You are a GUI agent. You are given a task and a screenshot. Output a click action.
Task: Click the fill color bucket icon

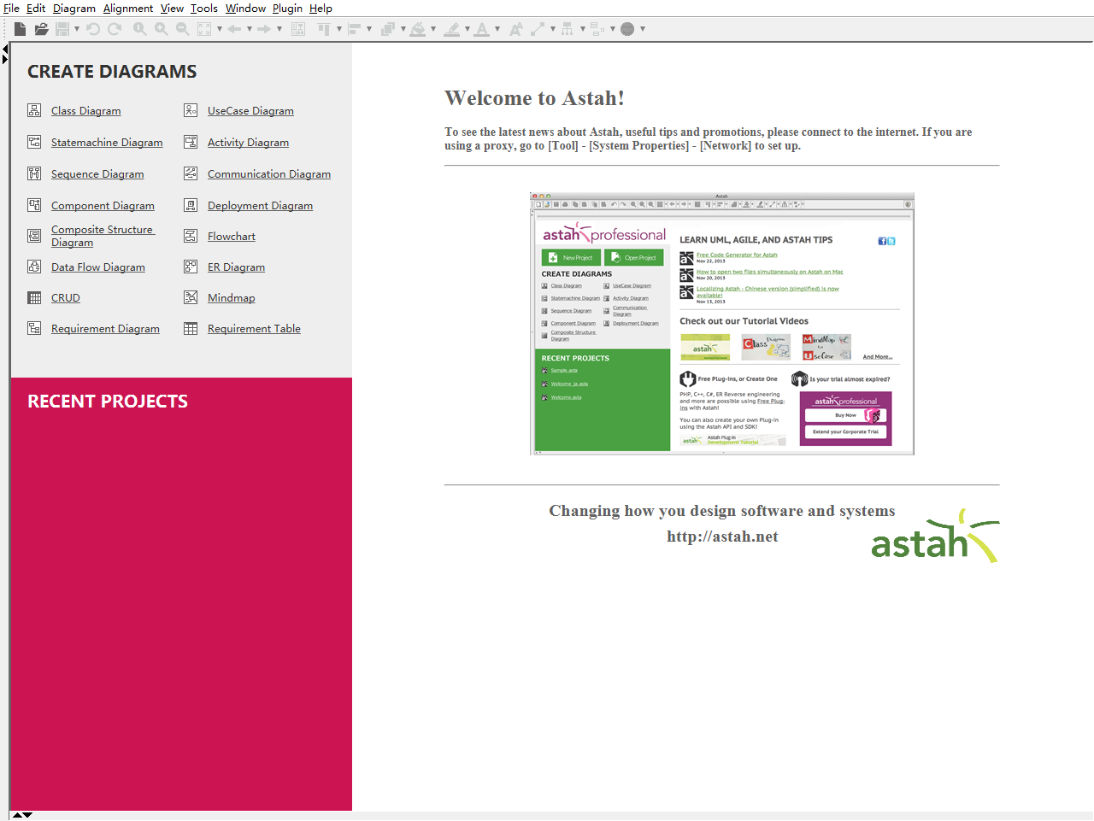tap(418, 29)
